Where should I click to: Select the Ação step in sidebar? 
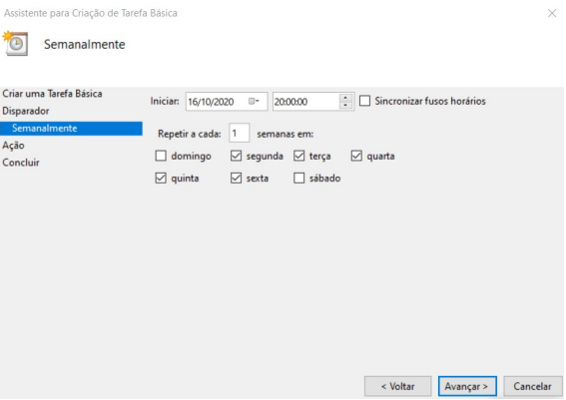click(13, 146)
